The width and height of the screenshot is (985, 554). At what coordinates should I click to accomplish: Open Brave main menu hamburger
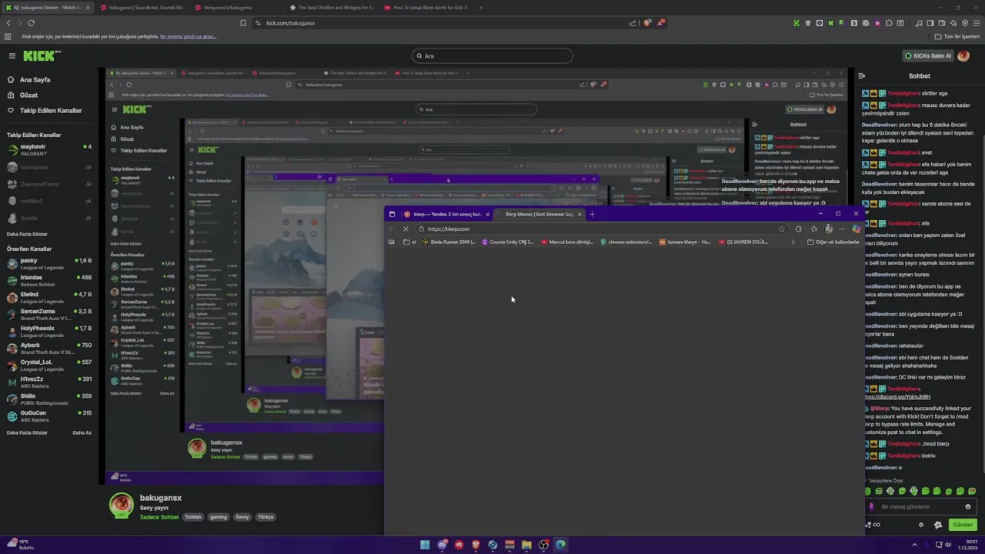click(x=976, y=23)
